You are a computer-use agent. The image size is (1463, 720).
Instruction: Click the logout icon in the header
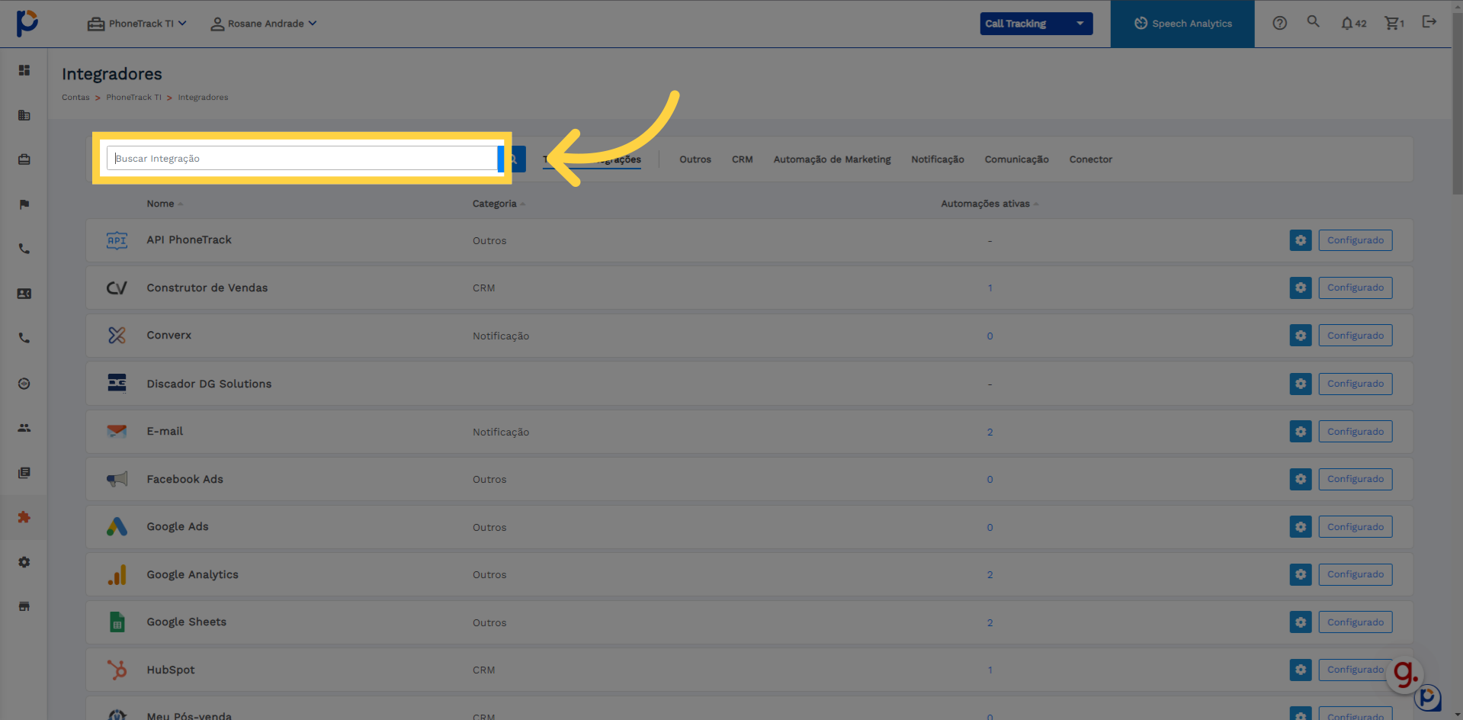pyautogui.click(x=1429, y=22)
